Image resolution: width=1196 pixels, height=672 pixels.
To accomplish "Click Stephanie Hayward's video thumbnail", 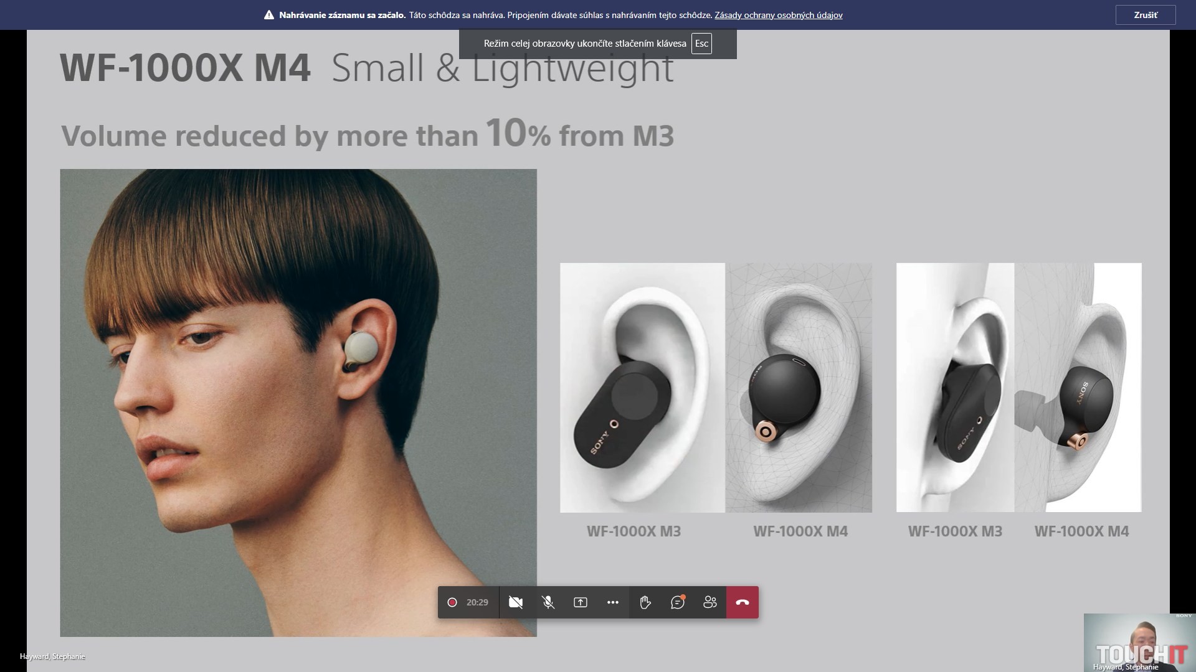I will click(x=1139, y=641).
